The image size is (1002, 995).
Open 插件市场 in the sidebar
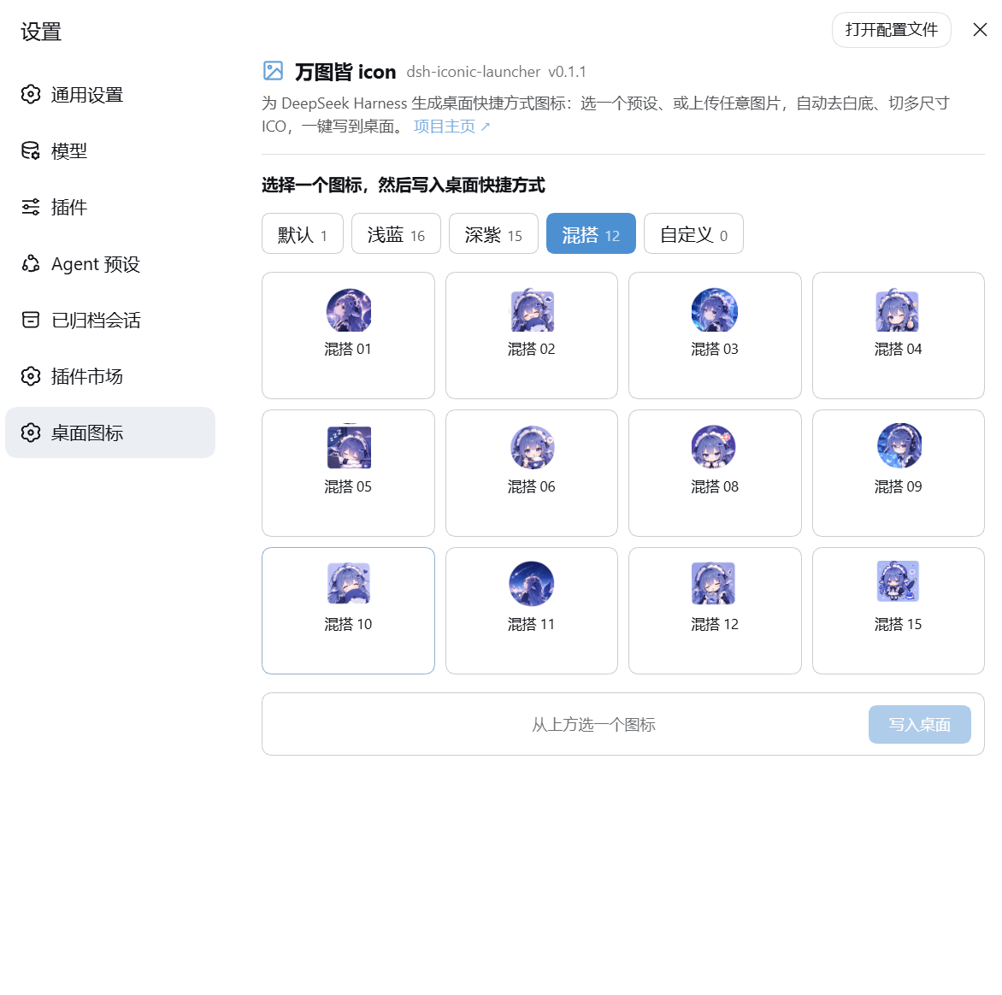[110, 376]
